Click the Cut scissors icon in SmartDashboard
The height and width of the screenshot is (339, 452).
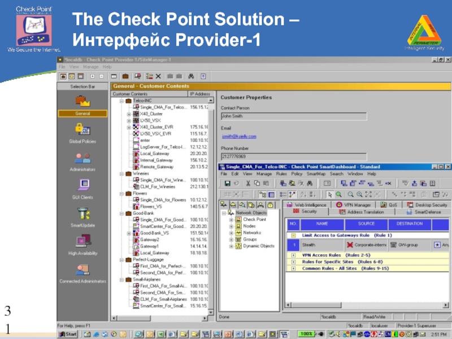(248, 183)
